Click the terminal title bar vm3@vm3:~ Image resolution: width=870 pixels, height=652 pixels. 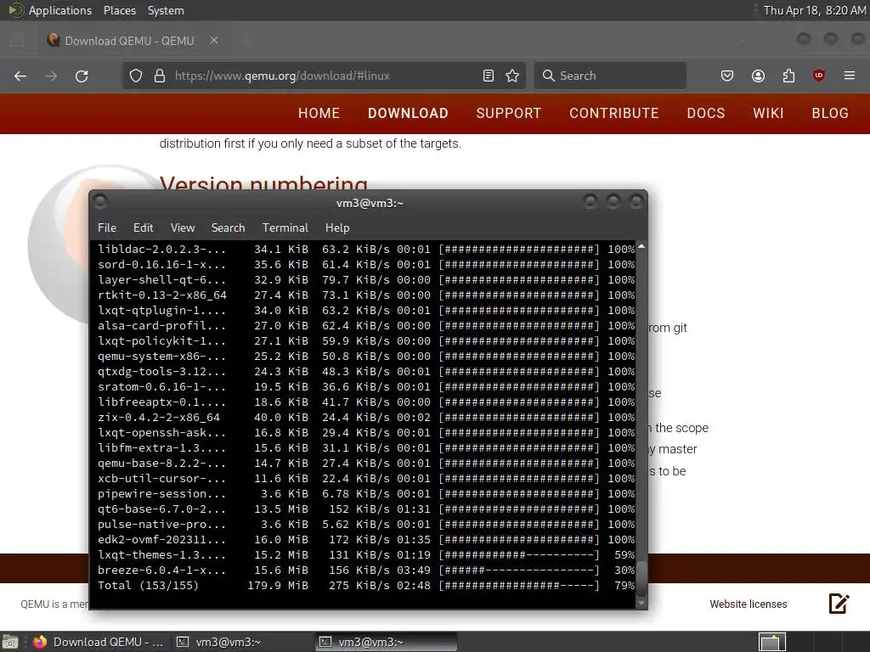coord(370,203)
